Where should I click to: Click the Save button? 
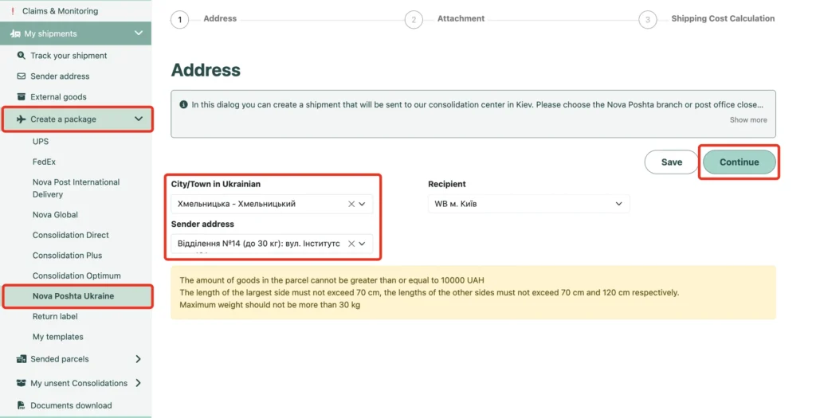tap(671, 162)
